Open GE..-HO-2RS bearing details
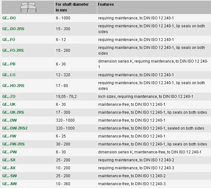Viewport: 211px width, 188px height. tap(13, 86)
